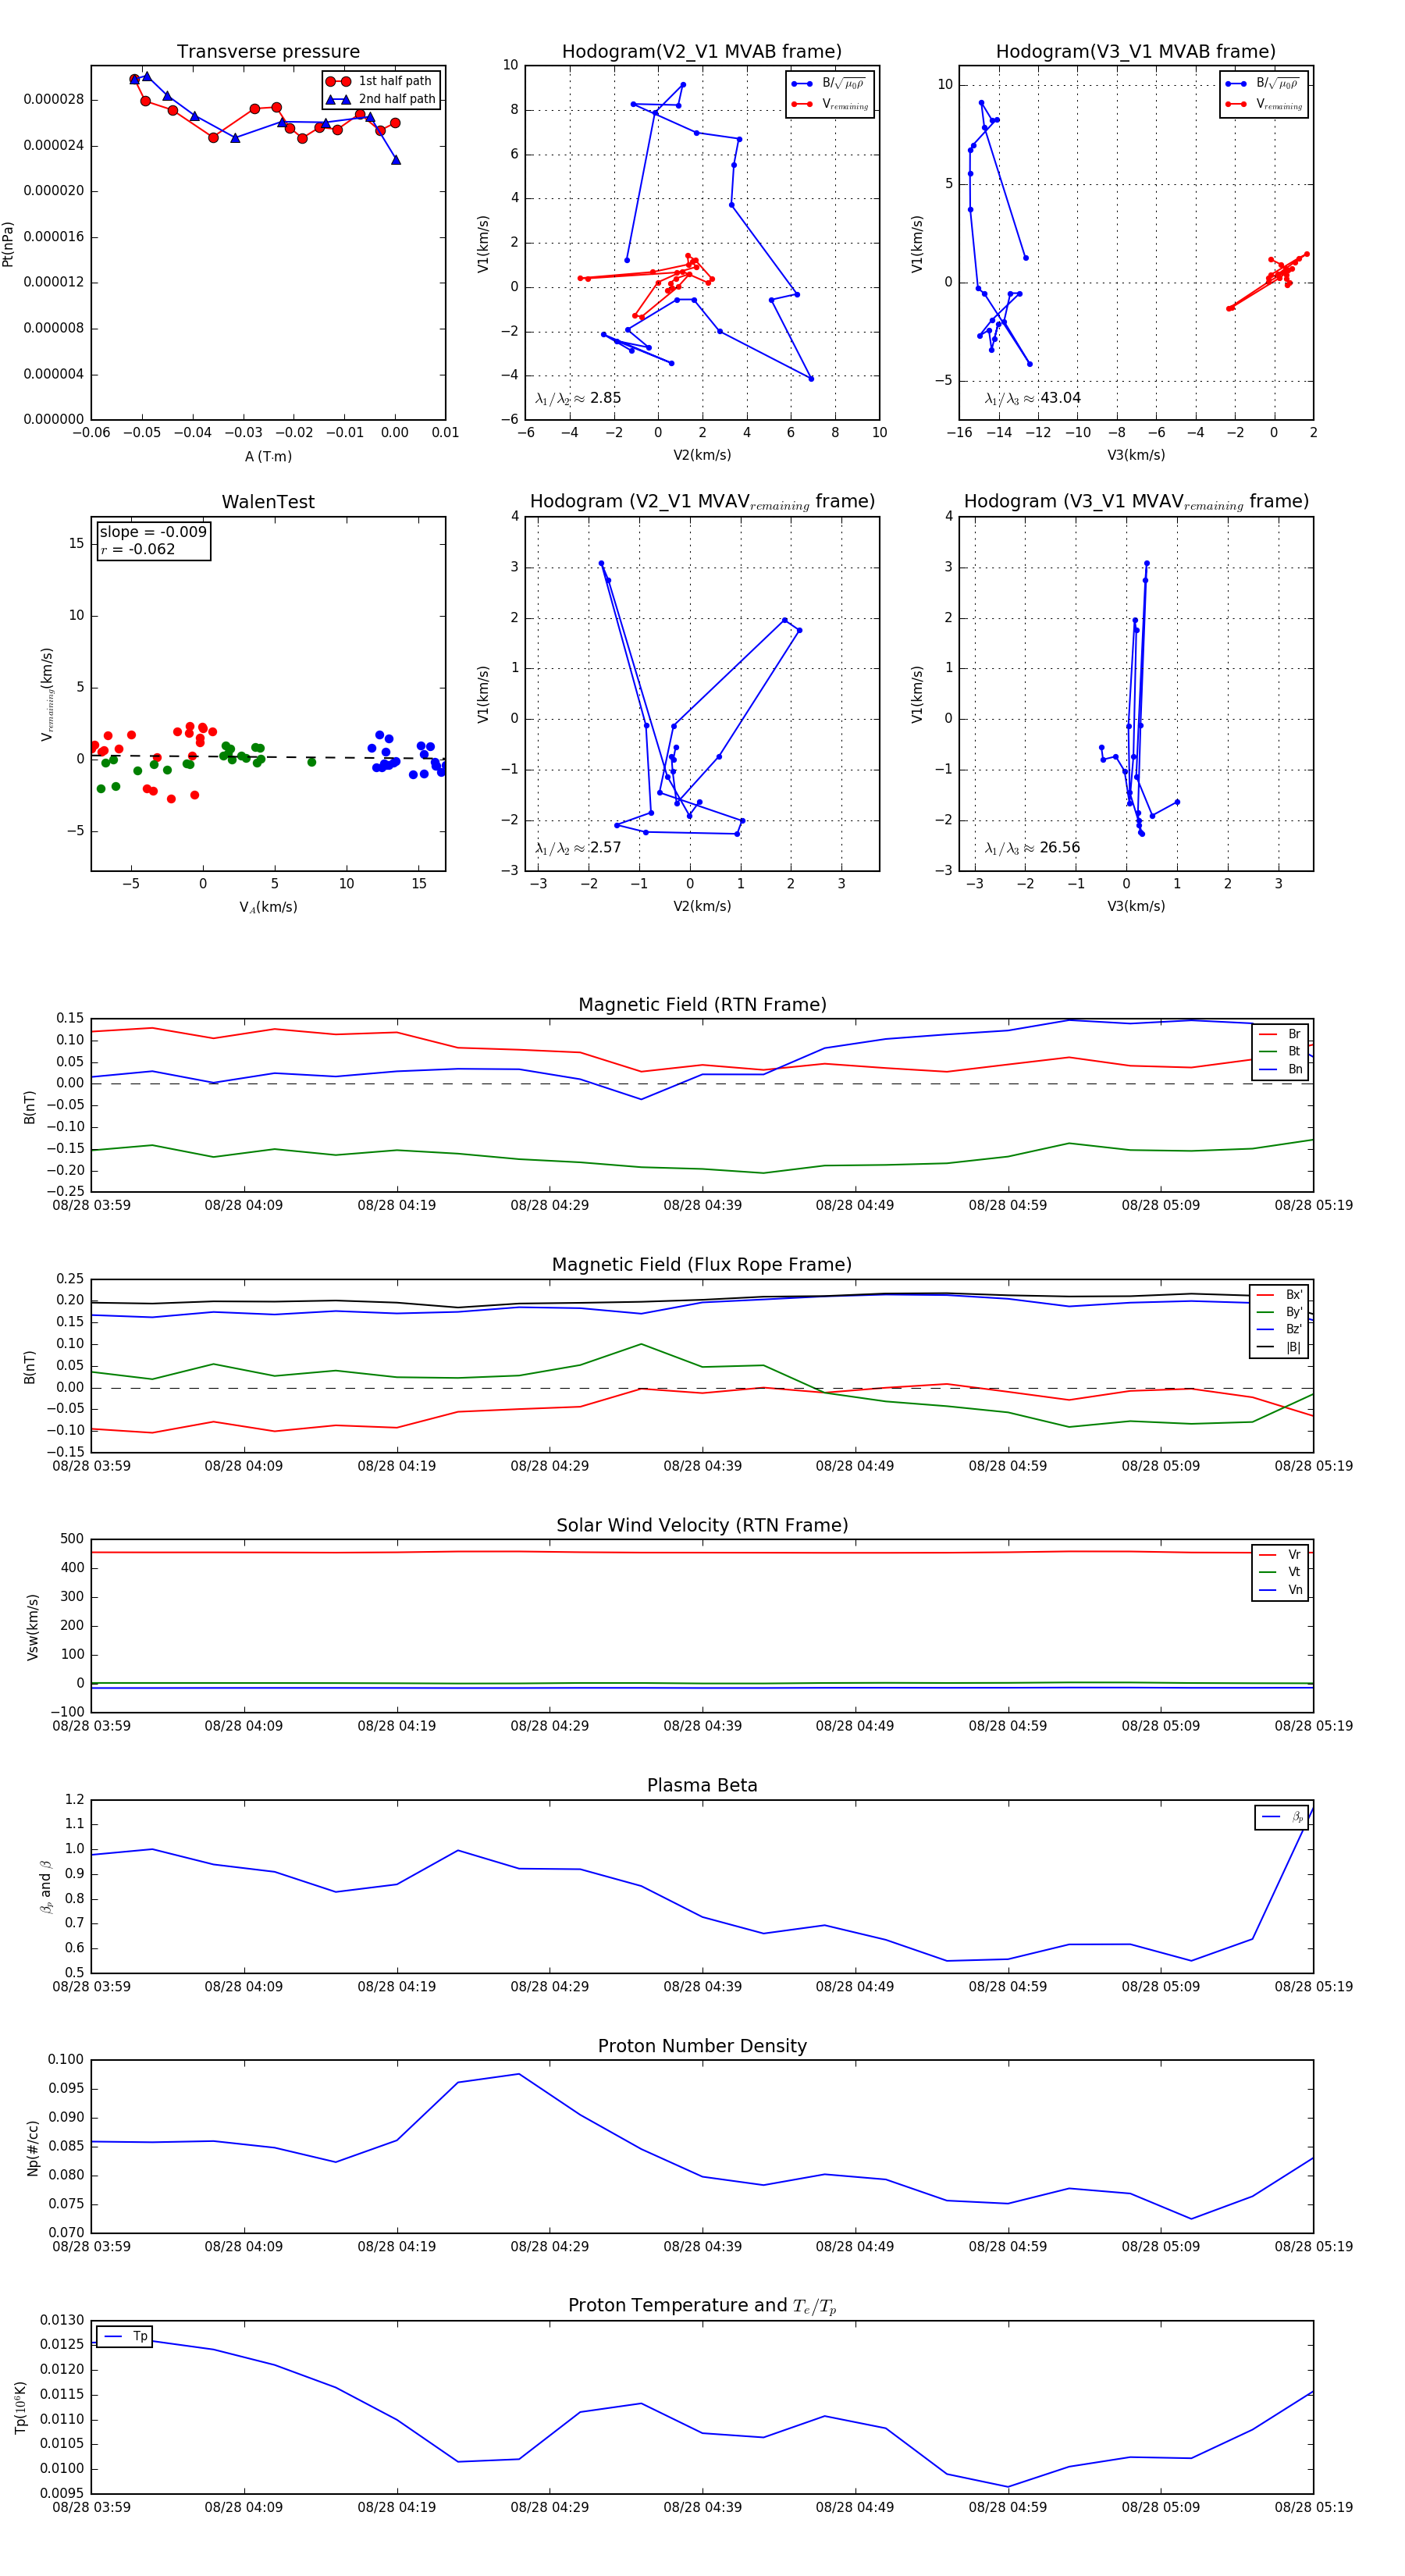Select the "1st half path" legend entry
1405x2576 pixels.
point(380,81)
